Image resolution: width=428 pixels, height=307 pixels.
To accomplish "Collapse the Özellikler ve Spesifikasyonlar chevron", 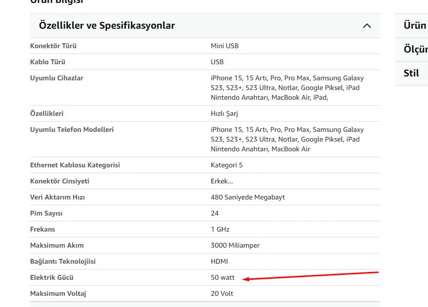I will click(367, 26).
